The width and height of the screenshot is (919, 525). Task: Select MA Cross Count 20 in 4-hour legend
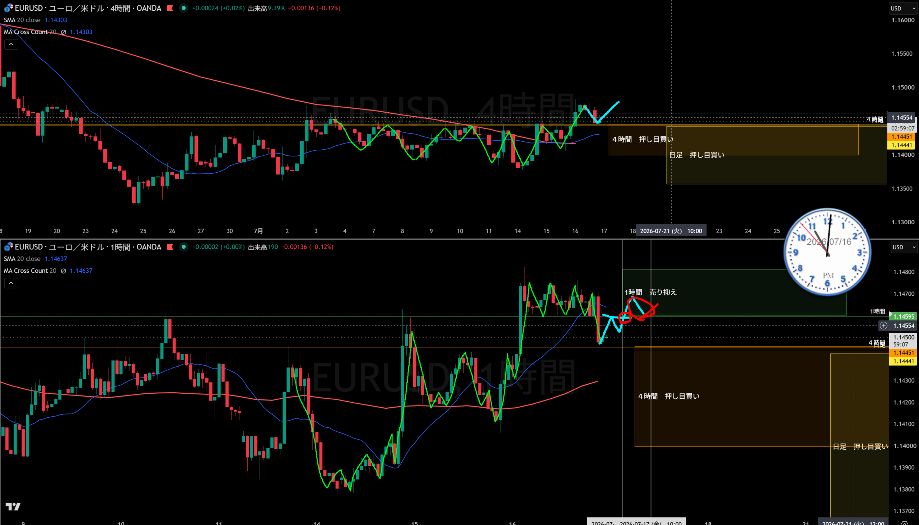coord(30,32)
